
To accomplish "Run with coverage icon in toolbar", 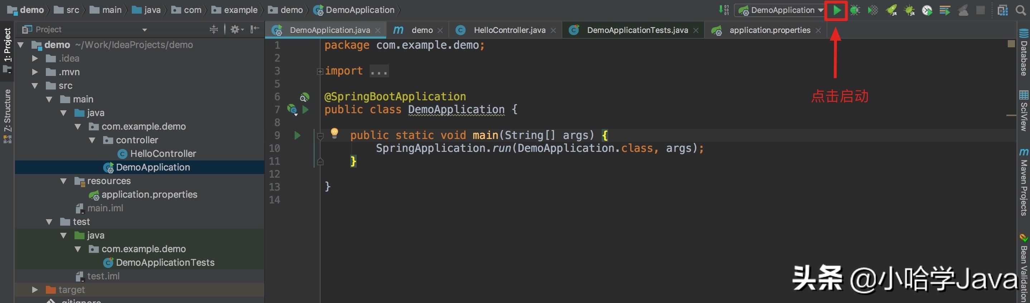I will pyautogui.click(x=873, y=10).
